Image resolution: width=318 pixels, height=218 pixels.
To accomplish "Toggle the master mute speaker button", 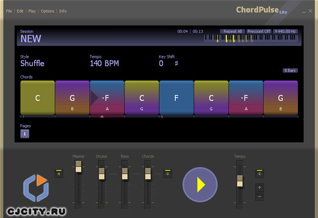I will coord(59,174).
